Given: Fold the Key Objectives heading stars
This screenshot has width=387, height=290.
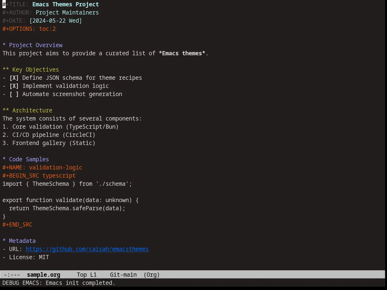Looking at the screenshot, I should pyautogui.click(x=6, y=70).
